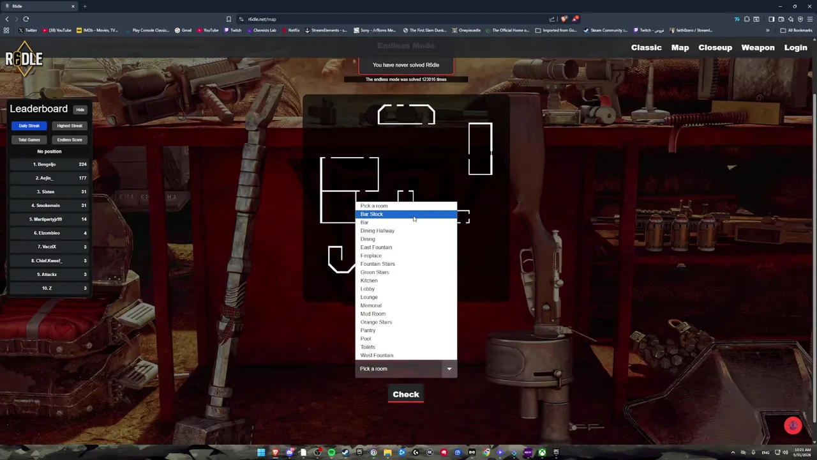Viewport: 817px width, 460px height.
Task: Open the Chemists Lab bookmark
Action: [261, 30]
